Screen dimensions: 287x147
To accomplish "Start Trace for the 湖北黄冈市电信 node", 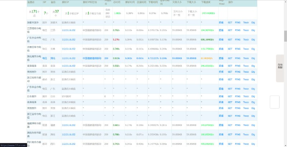I will pos(246,58).
